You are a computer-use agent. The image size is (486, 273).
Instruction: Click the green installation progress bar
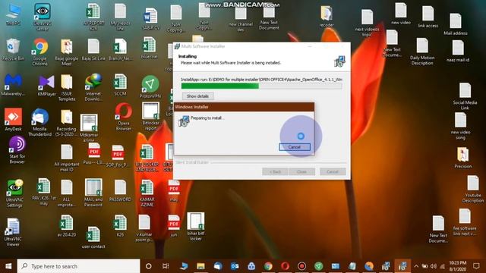261,86
